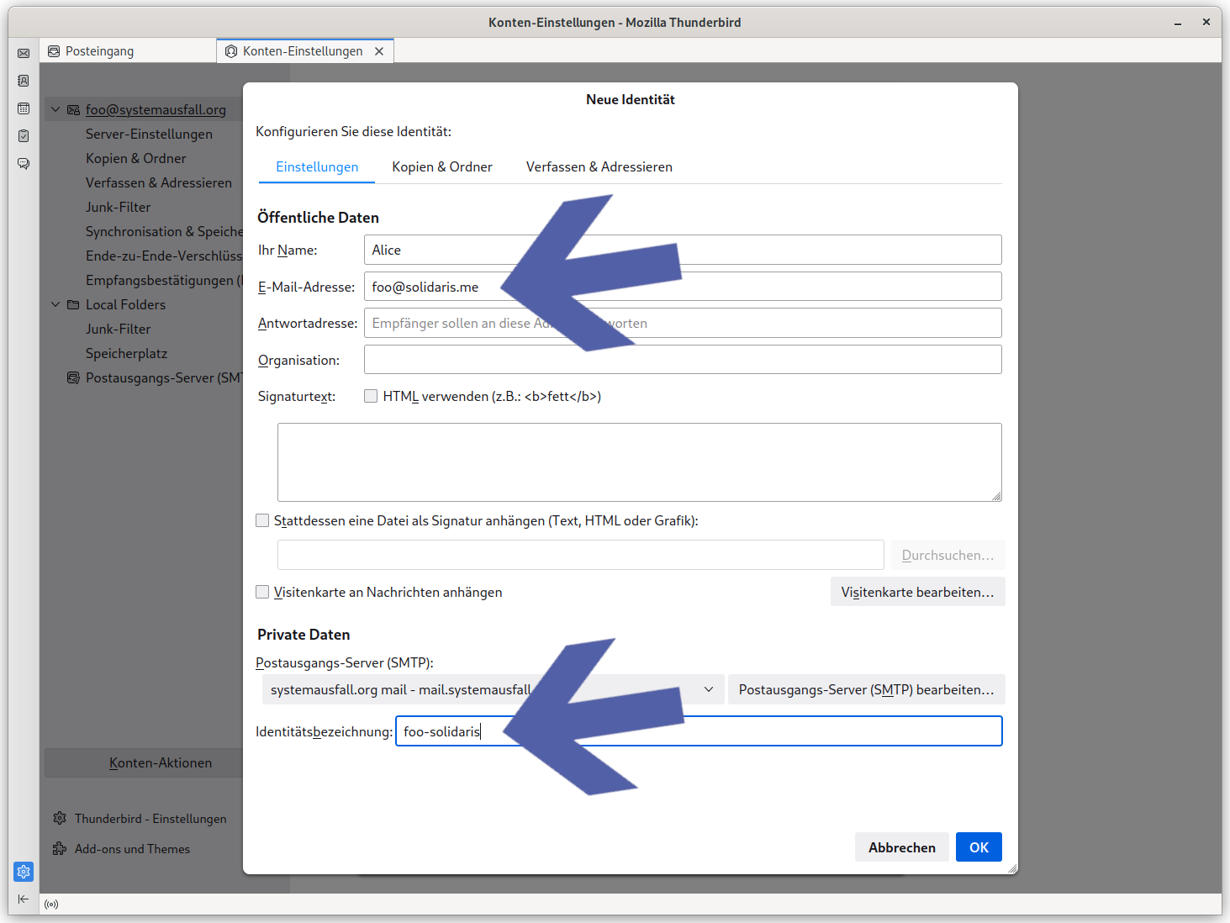
Task: Select Server-Einstellungen in the account tree
Action: [149, 134]
